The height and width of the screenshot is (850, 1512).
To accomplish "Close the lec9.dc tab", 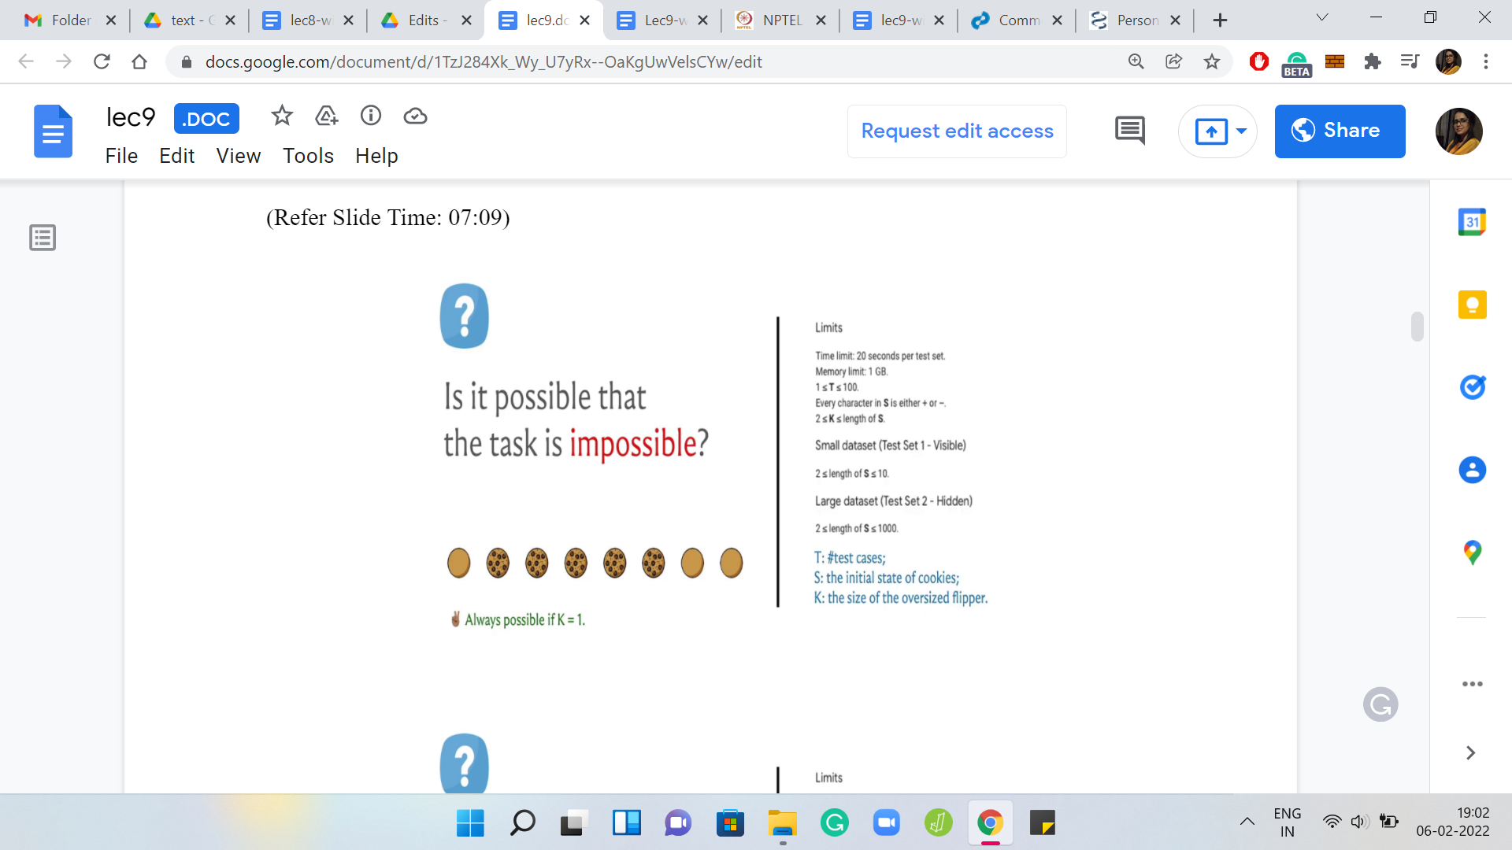I will click(x=584, y=20).
